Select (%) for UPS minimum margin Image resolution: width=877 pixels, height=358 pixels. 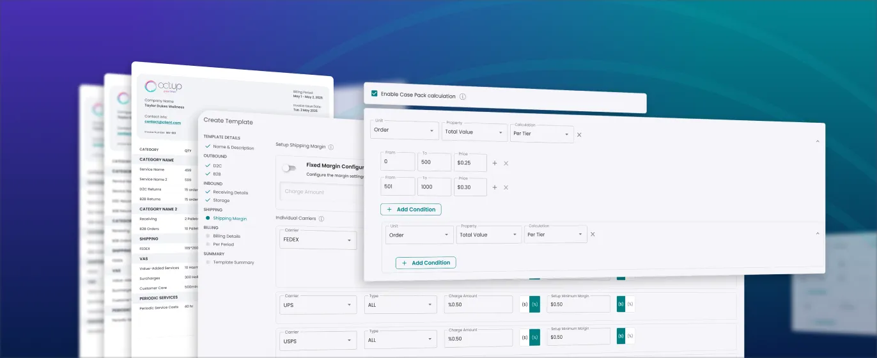tap(630, 304)
